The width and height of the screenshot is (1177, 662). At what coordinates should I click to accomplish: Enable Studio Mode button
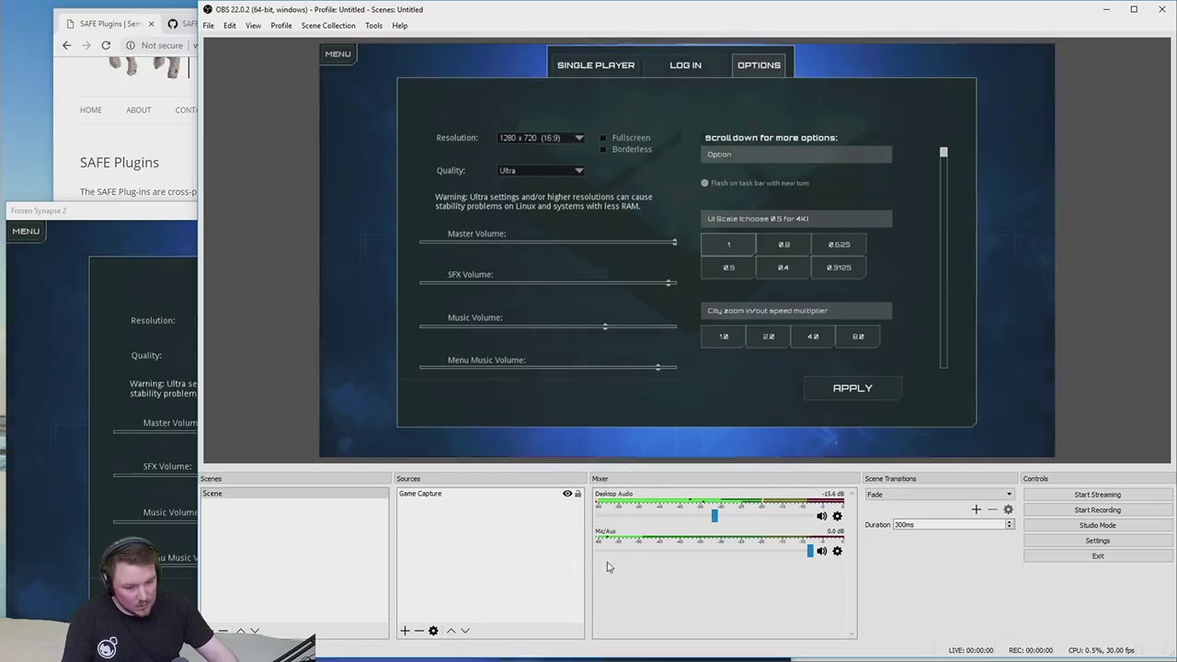[x=1098, y=525]
